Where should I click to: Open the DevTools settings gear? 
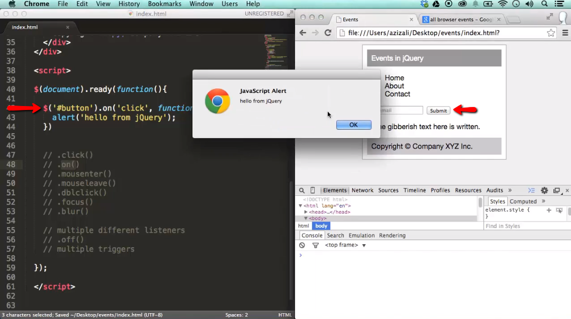[x=544, y=190]
